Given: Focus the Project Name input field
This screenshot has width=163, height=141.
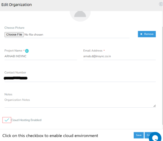Looking at the screenshot, I should coord(41,56).
